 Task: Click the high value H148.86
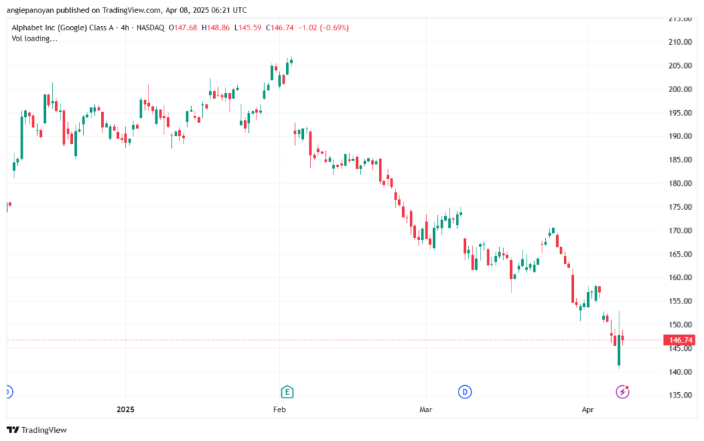coord(215,28)
